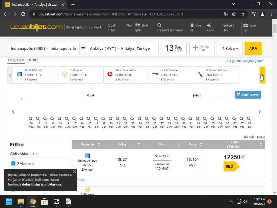Open 7-Zip from the taskbar

(56, 201)
